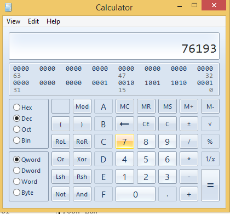Click the 8 digit button

146,142
